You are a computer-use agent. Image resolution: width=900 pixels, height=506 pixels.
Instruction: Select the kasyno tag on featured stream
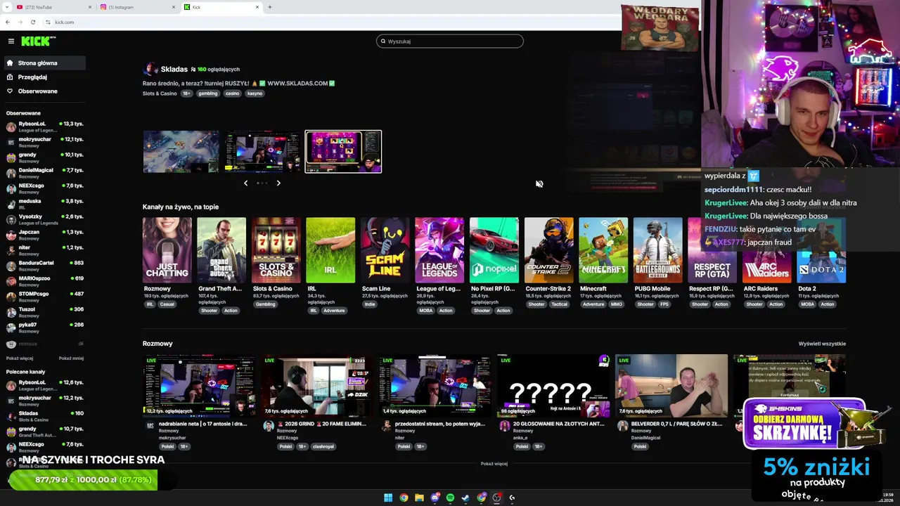coord(255,93)
